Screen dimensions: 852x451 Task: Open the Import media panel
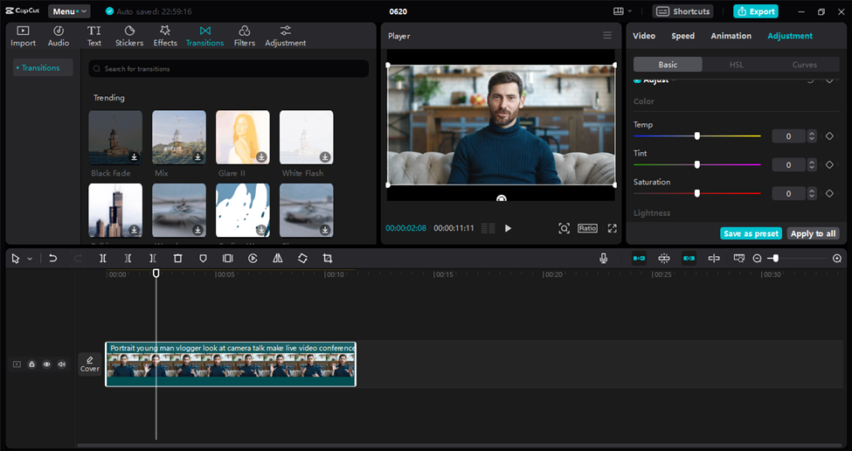coord(23,36)
